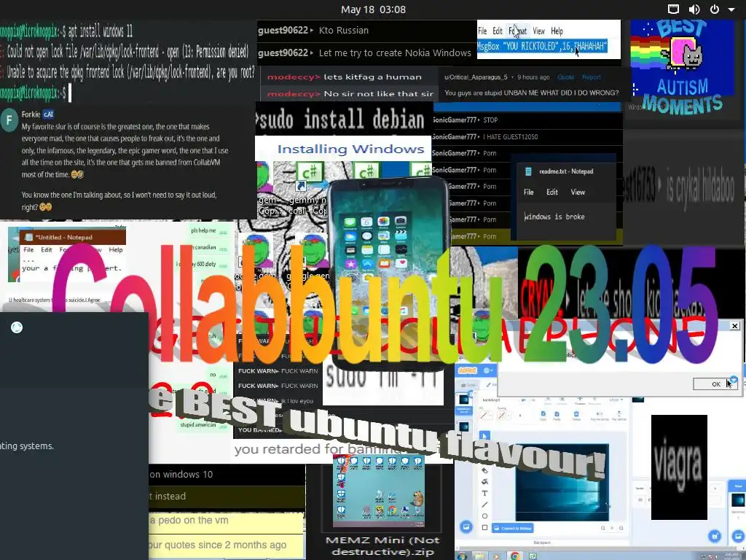Open Format menu in the MsgBox Notepad
The height and width of the screenshot is (560, 746).
(x=518, y=31)
